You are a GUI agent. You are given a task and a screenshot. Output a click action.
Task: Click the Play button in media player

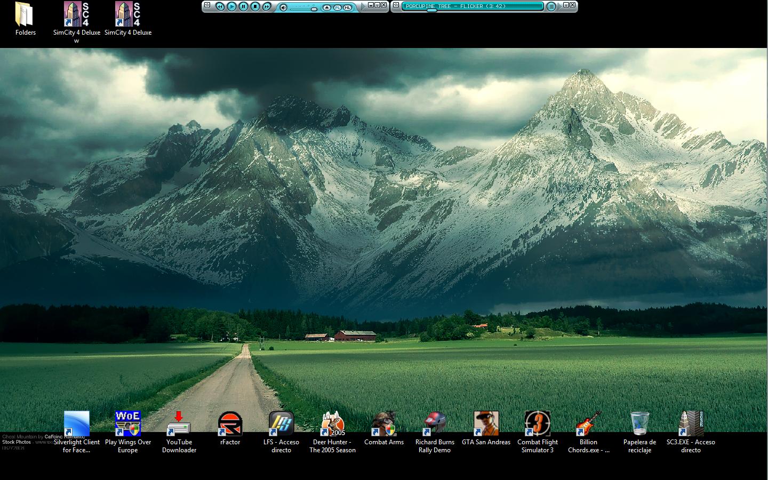click(x=231, y=7)
